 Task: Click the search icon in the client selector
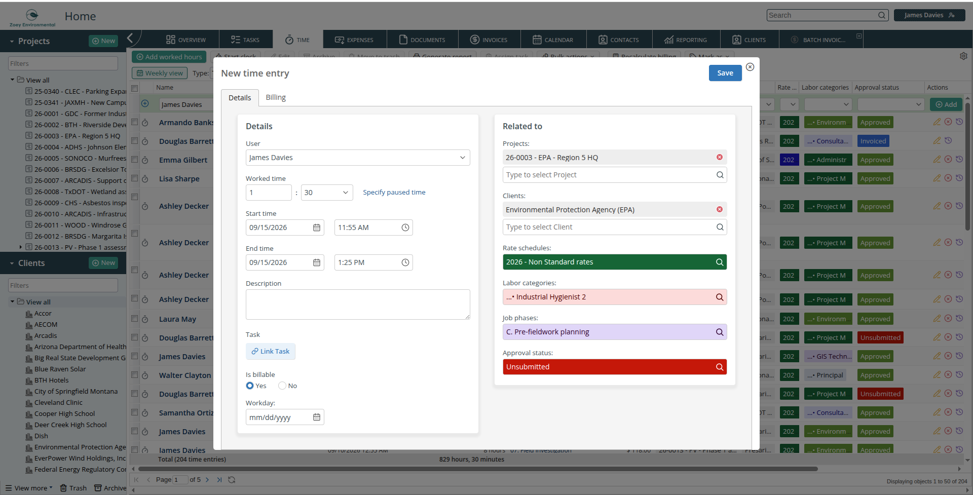[x=720, y=227]
